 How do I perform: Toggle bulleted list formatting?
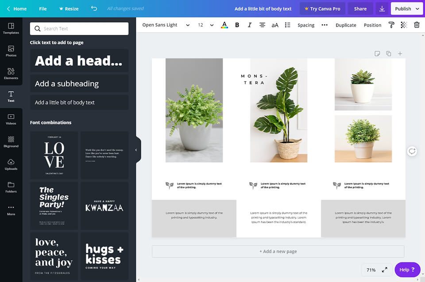click(287, 25)
